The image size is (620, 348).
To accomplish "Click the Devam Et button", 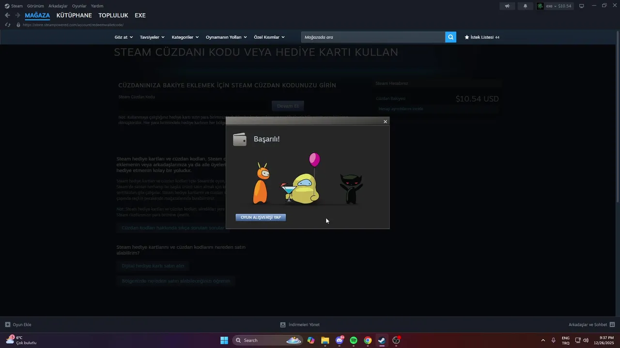I will tap(288, 106).
